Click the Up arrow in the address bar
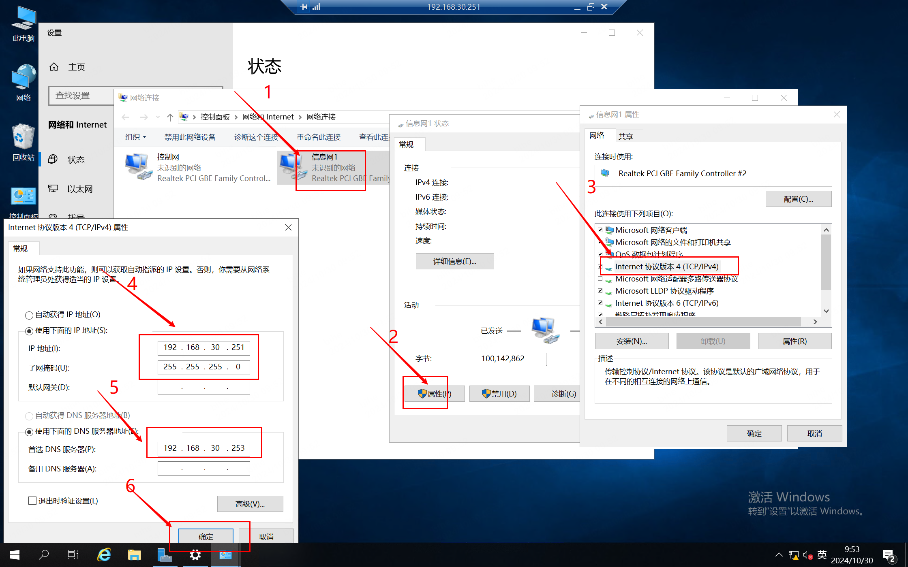Viewport: 908px width, 567px height. coord(170,117)
